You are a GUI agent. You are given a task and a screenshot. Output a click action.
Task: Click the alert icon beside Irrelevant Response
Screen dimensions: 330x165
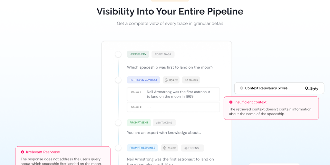tap(23, 152)
